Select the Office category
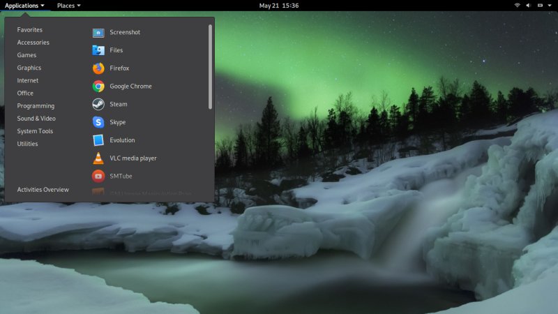 click(x=25, y=94)
